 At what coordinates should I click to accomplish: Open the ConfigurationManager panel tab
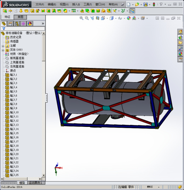click(x=17, y=24)
